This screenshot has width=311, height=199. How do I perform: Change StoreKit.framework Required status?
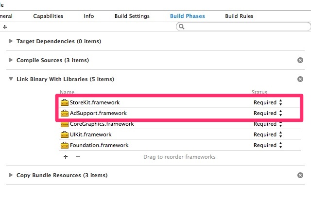(268, 102)
